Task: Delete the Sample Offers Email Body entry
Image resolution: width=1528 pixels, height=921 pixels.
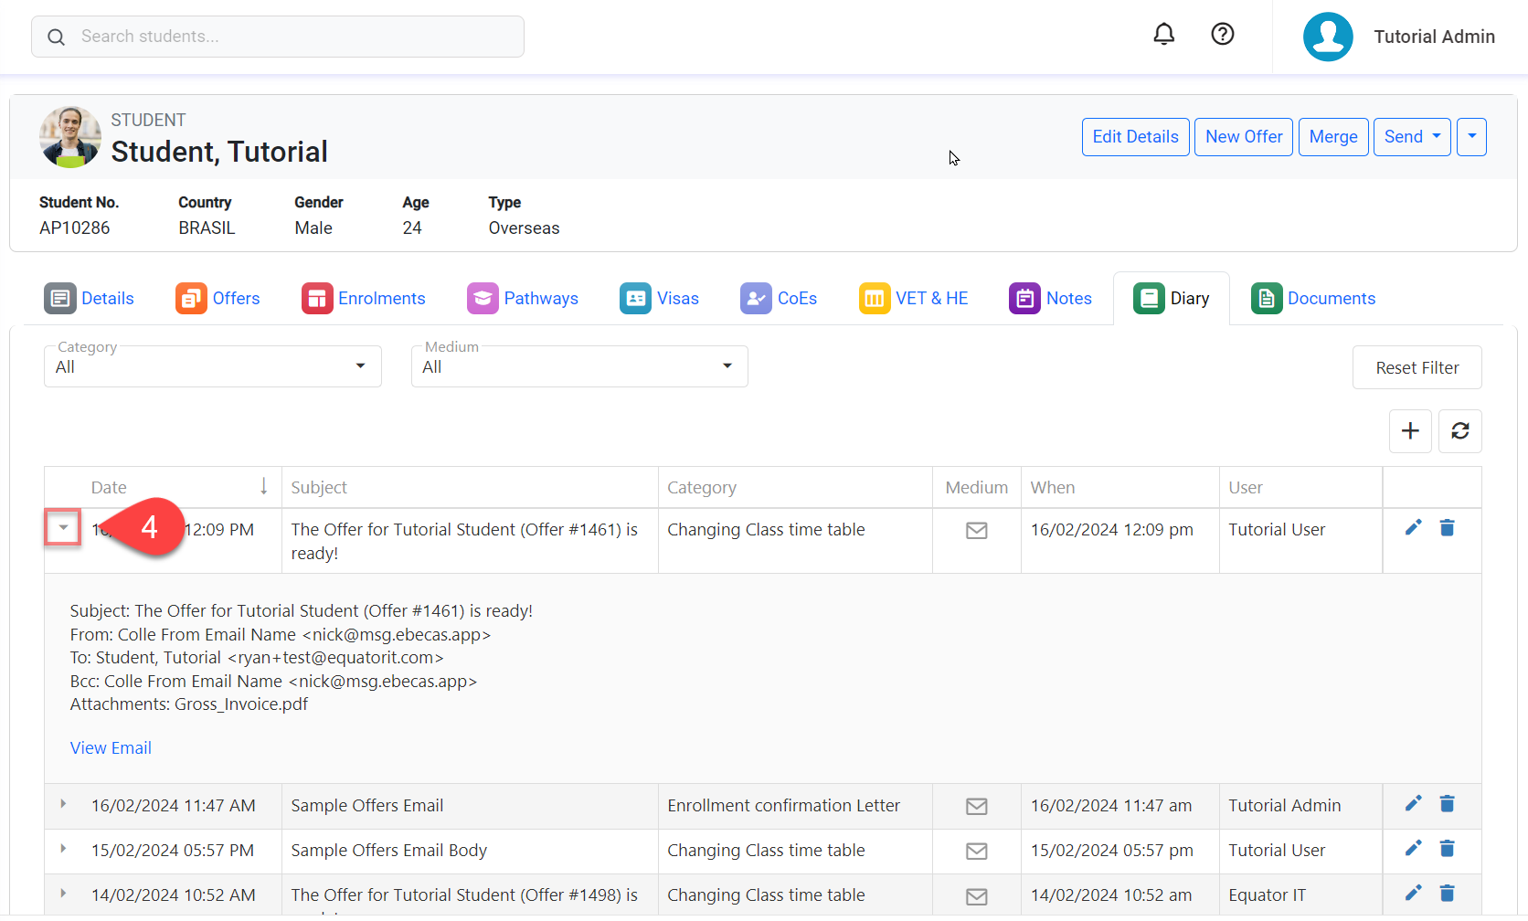Action: pyautogui.click(x=1447, y=848)
